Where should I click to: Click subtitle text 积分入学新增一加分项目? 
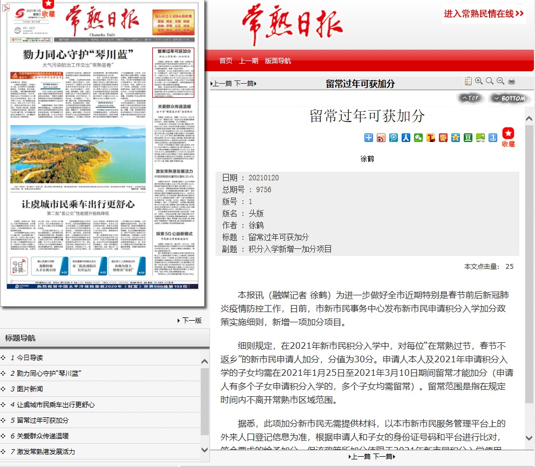(290, 249)
